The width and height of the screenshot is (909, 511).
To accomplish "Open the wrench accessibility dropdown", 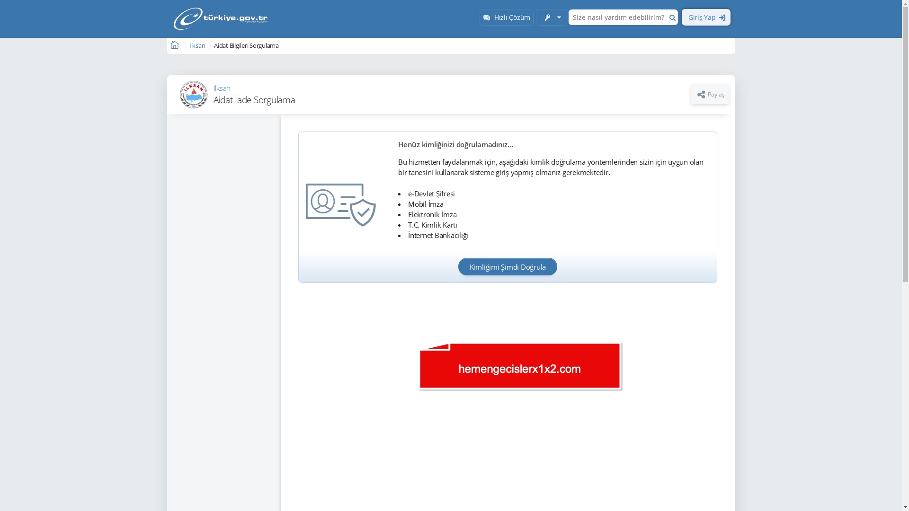I will 551,18.
